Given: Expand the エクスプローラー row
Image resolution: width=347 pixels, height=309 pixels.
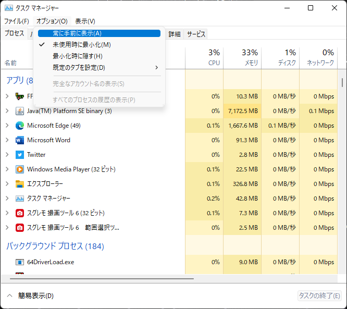Looking at the screenshot, I should pyautogui.click(x=7, y=184).
